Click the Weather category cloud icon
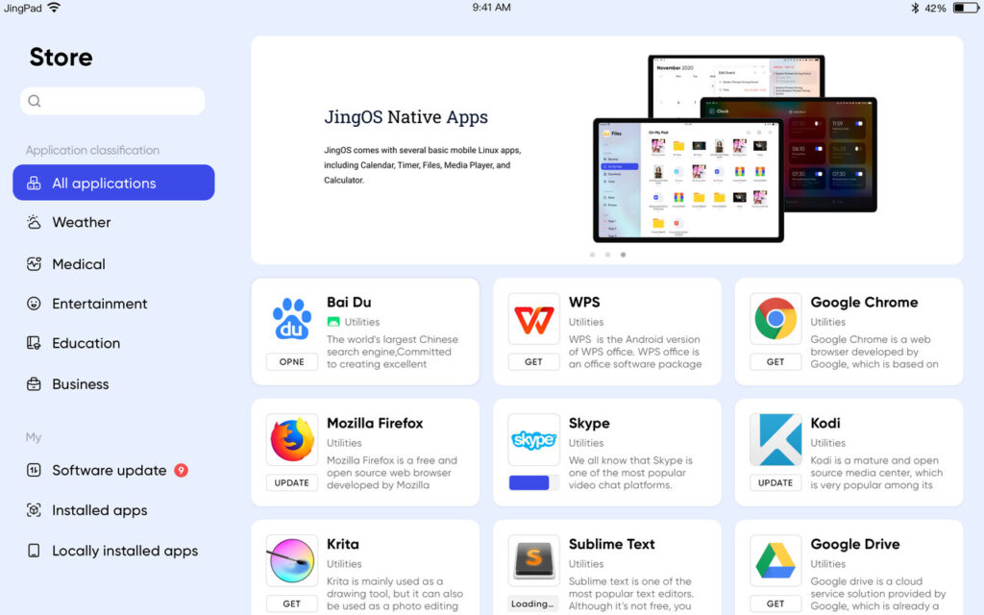This screenshot has width=984, height=615. click(34, 222)
